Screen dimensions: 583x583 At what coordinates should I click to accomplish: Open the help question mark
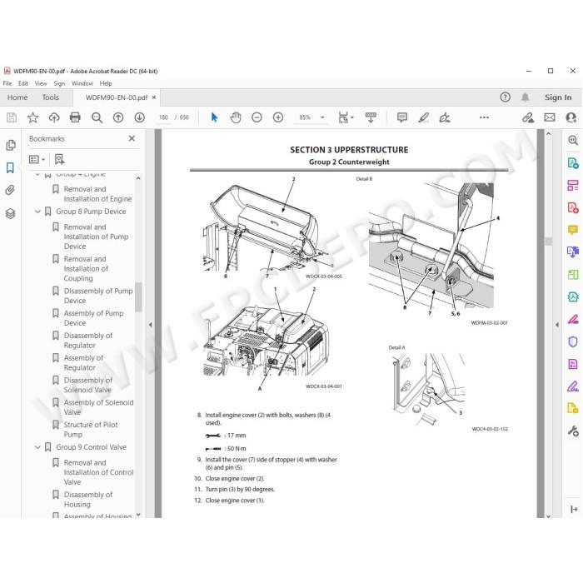505,97
